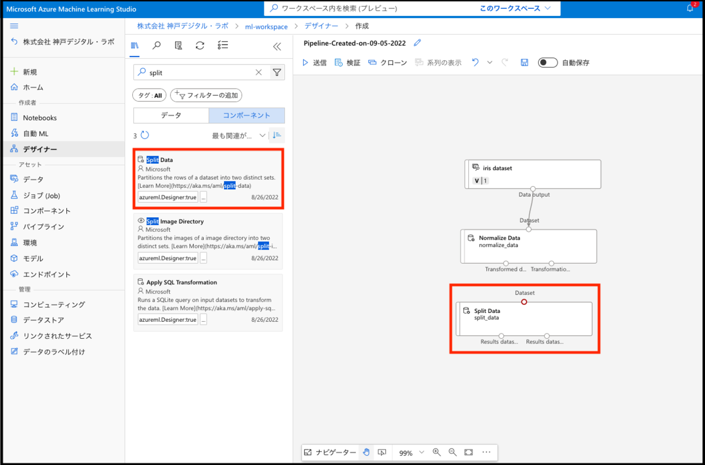Open the data inspection panel icon
705x465 pixels.
[178, 46]
